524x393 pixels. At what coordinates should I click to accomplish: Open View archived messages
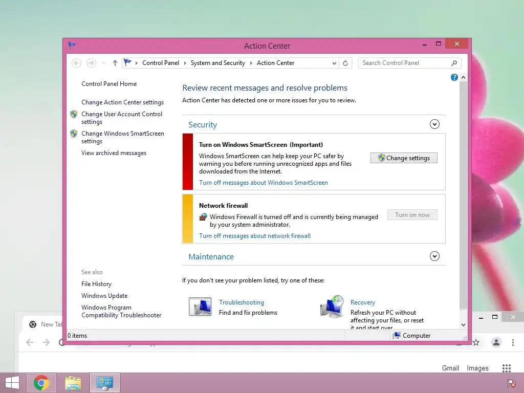114,153
